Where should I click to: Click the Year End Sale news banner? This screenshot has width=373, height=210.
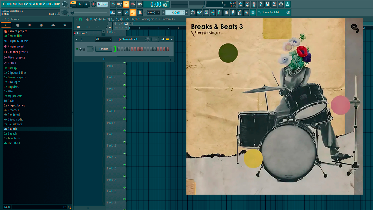tap(274, 12)
